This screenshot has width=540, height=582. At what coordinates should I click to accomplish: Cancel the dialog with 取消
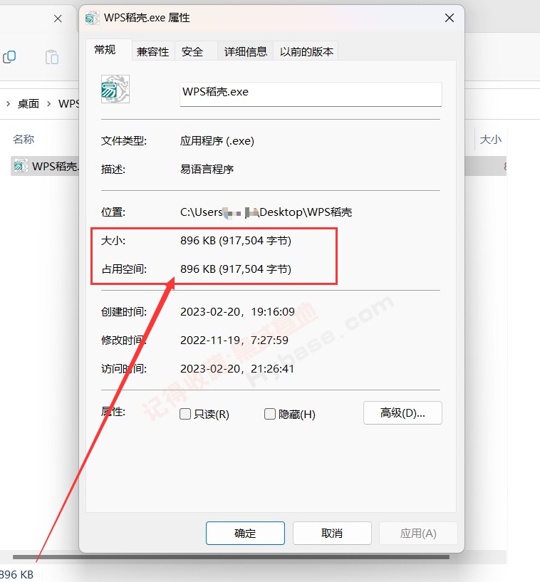pos(332,533)
